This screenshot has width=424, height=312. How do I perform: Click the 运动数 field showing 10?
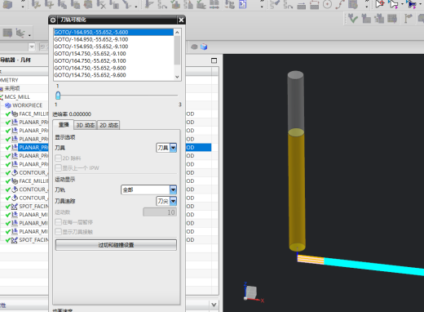160,212
